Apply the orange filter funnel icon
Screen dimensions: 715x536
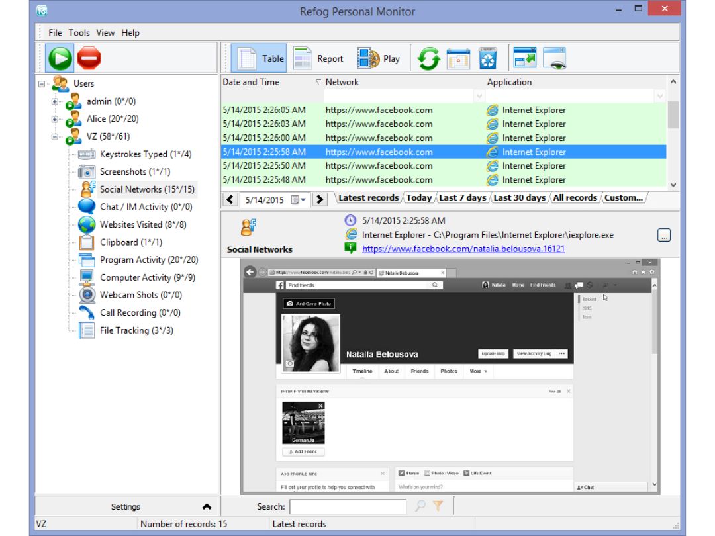coord(438,506)
